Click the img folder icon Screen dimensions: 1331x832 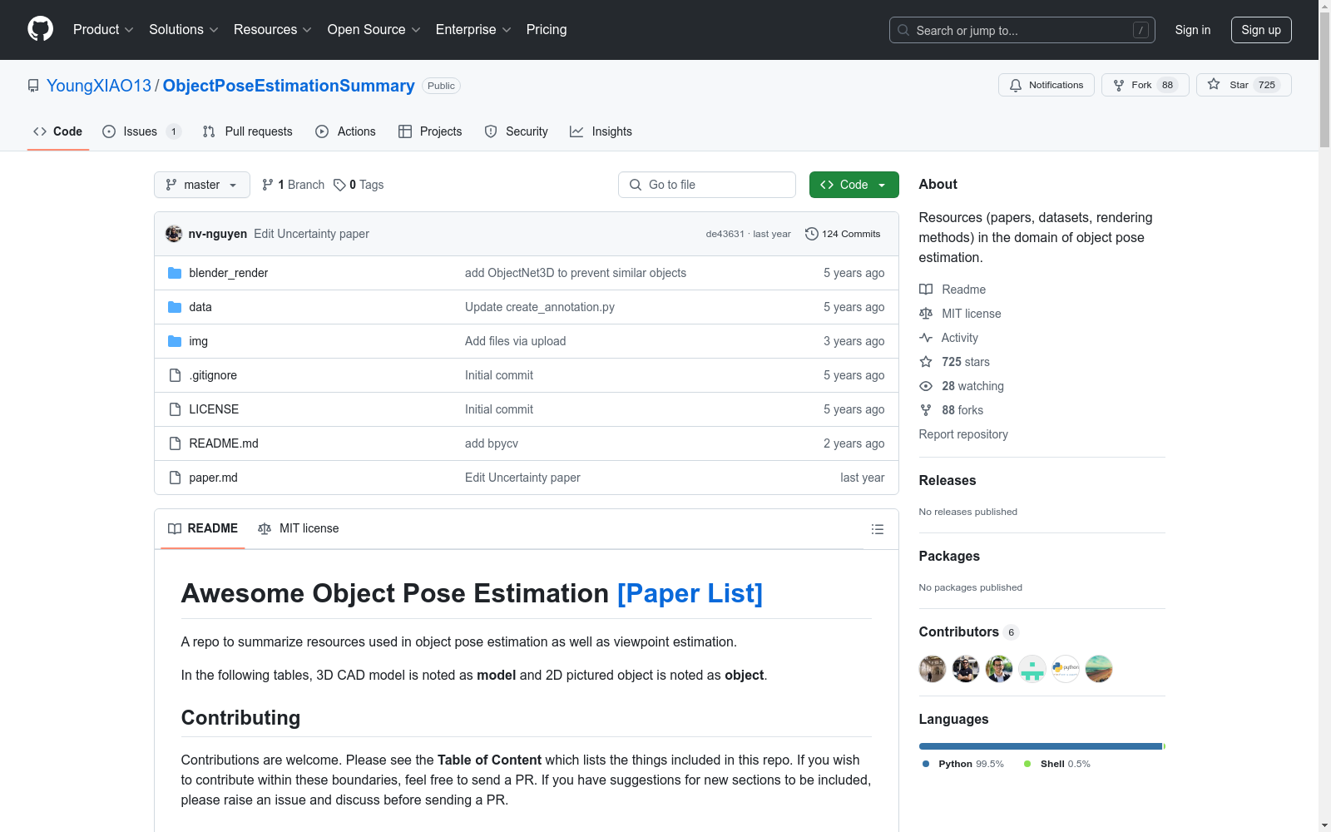[x=175, y=341]
